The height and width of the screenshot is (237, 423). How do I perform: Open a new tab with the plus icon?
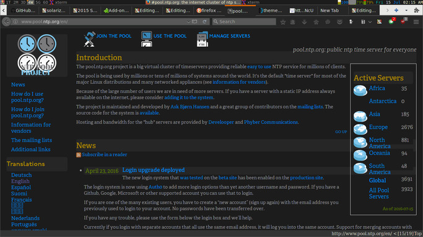point(396,10)
